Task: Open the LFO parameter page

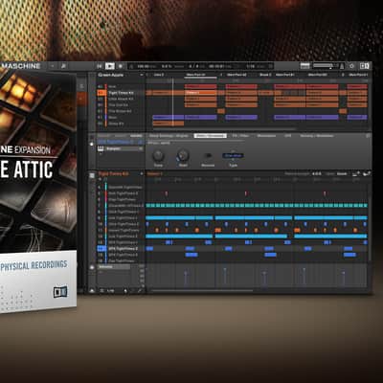Action: [288, 136]
